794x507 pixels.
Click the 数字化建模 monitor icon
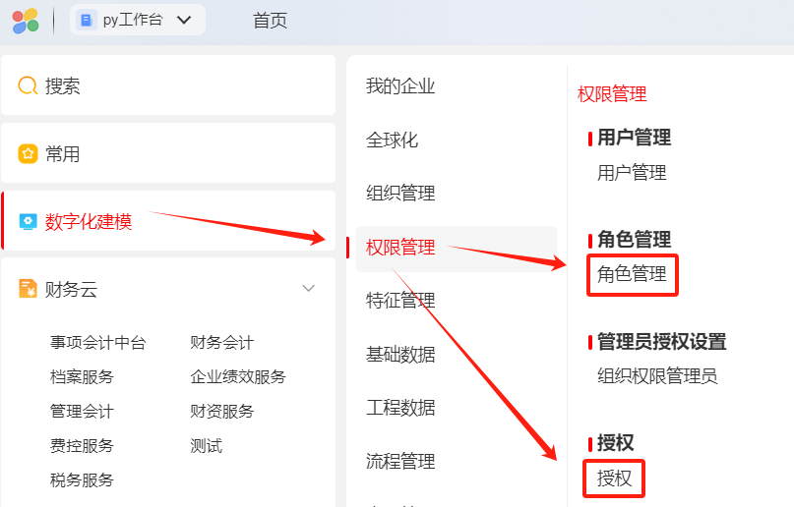pyautogui.click(x=28, y=221)
